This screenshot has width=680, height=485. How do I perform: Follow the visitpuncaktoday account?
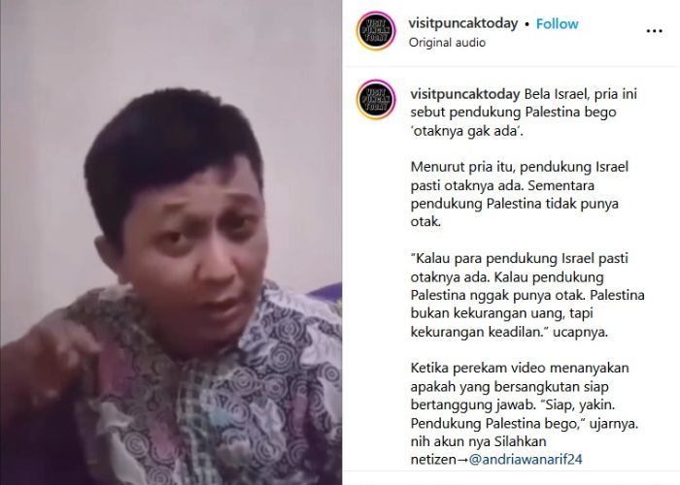[x=558, y=24]
